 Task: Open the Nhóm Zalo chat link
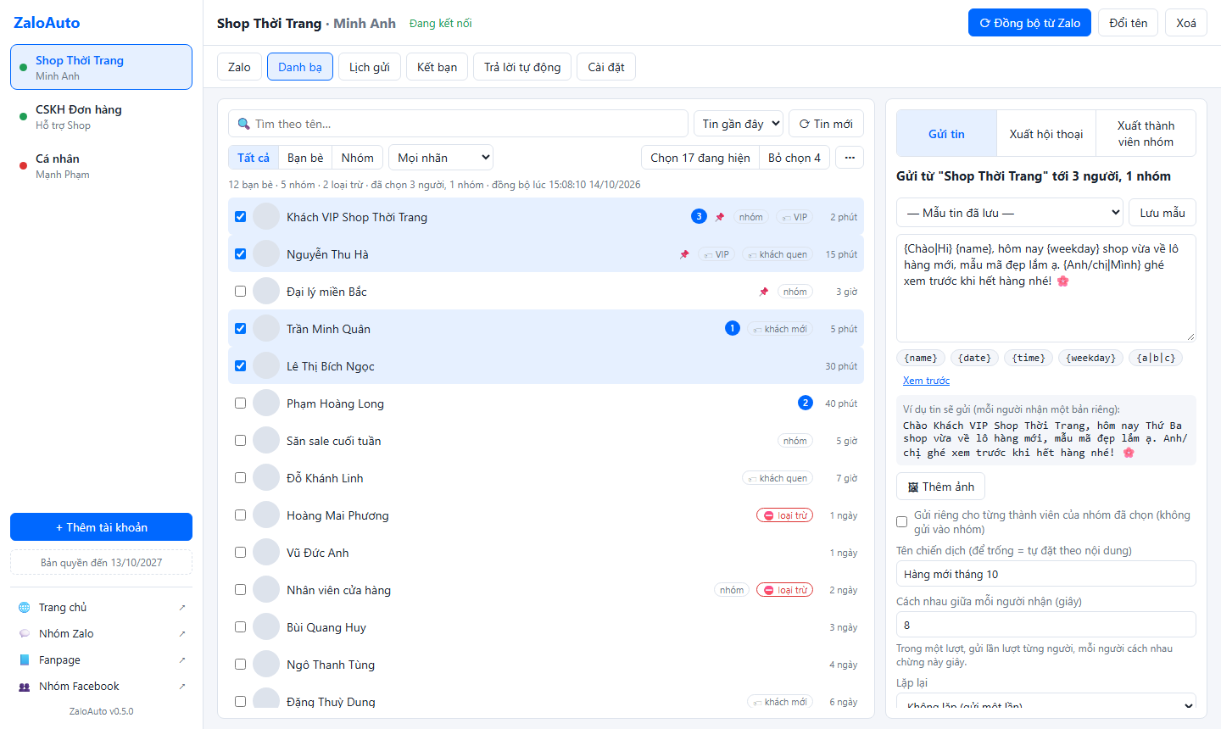(x=101, y=633)
